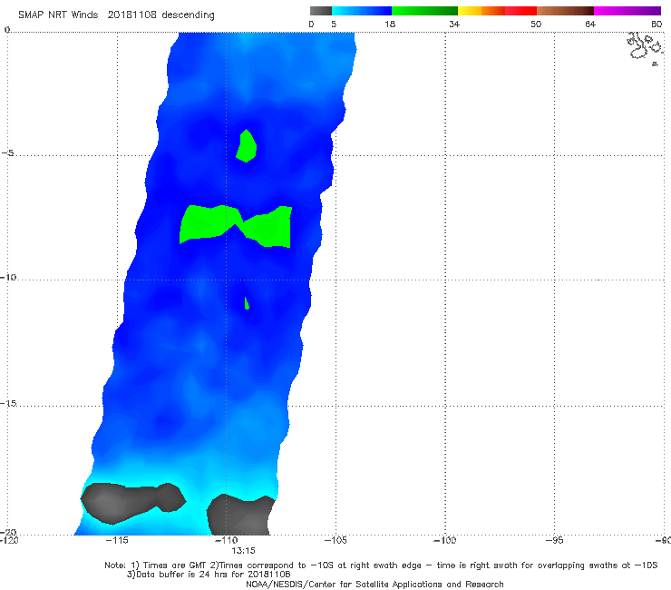Click the latitude label '-5'
This screenshot has width=671, height=590.
coord(8,153)
